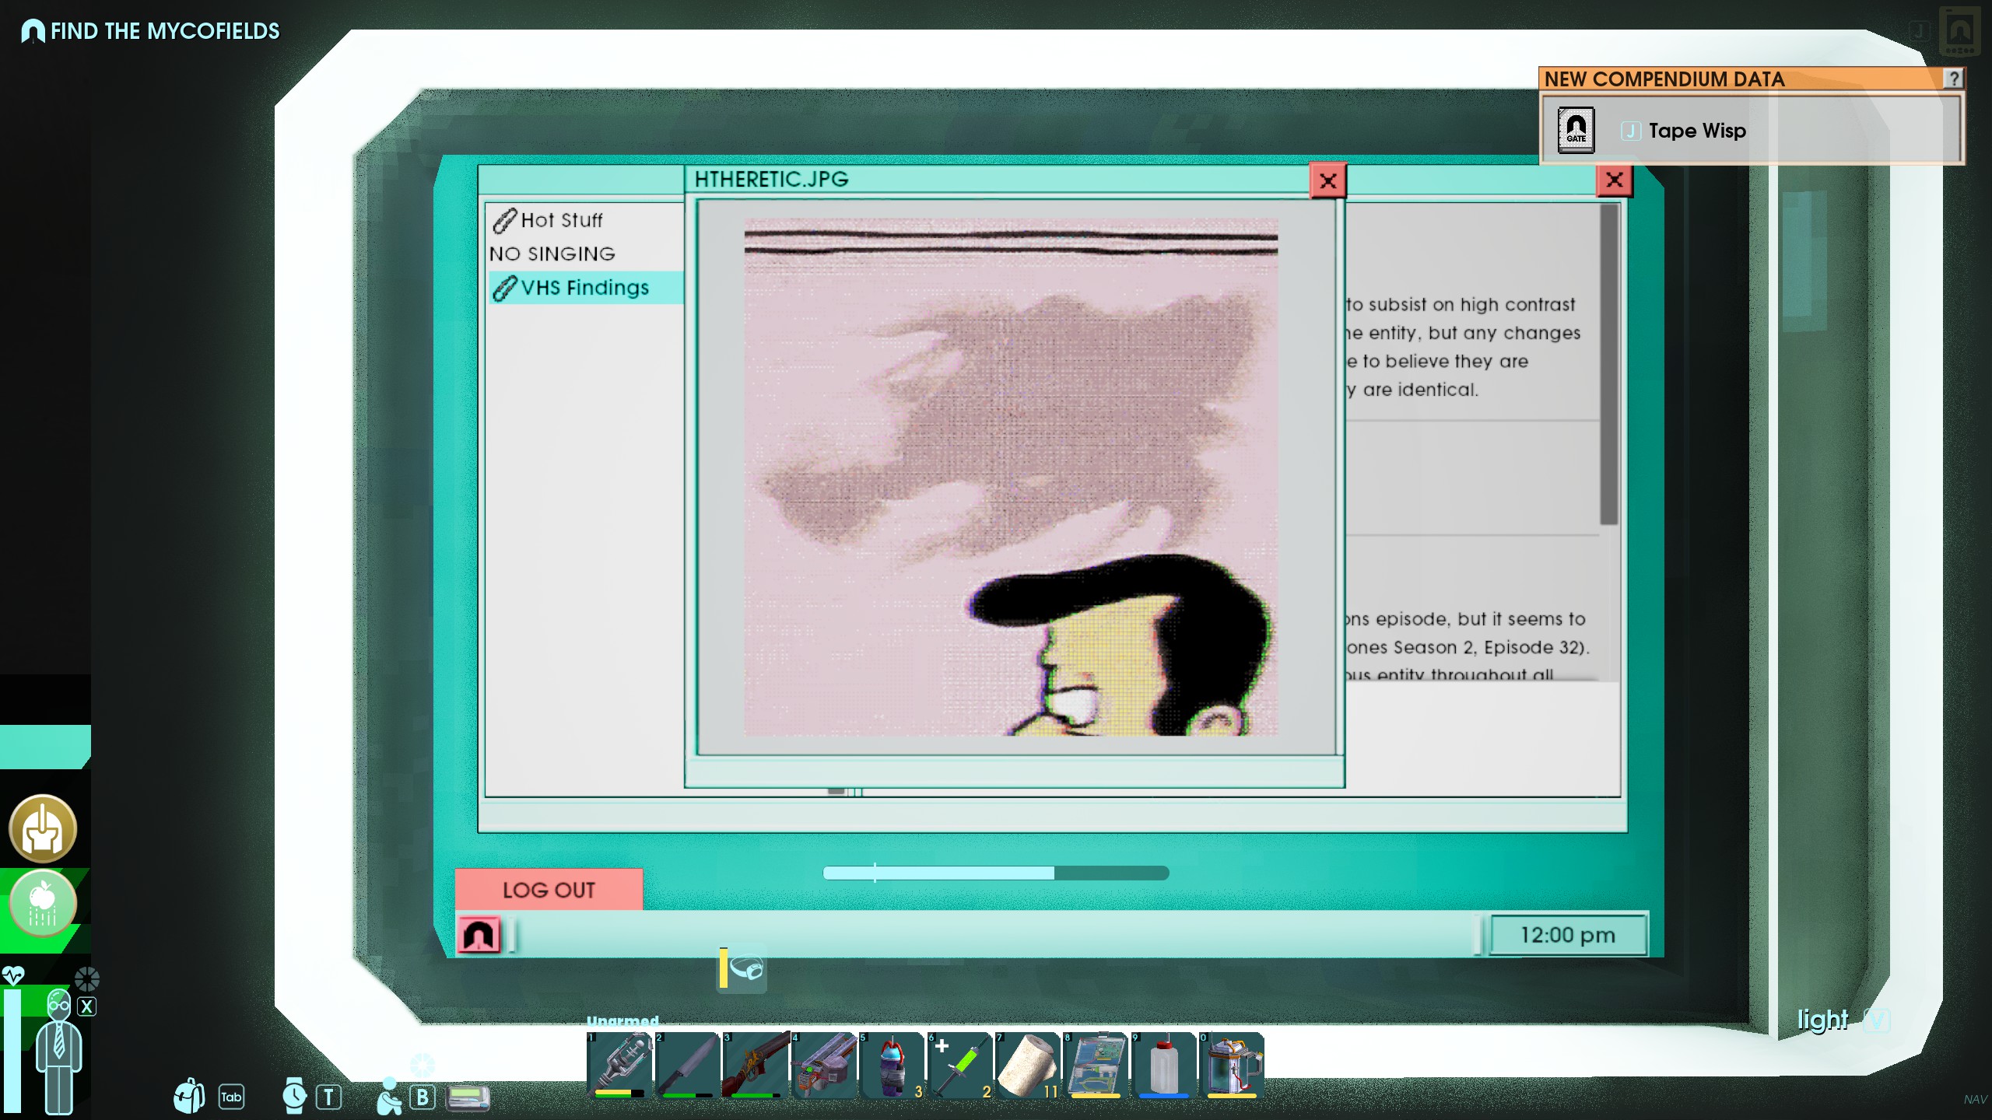Click the GATE icon in the compendium notification
The image size is (1992, 1120).
click(1576, 130)
